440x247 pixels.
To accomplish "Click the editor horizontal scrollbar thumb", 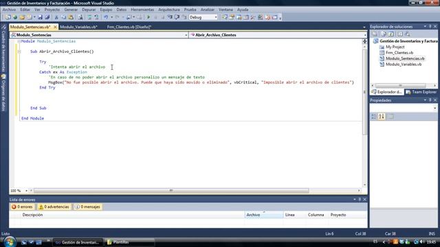I will 171,191.
